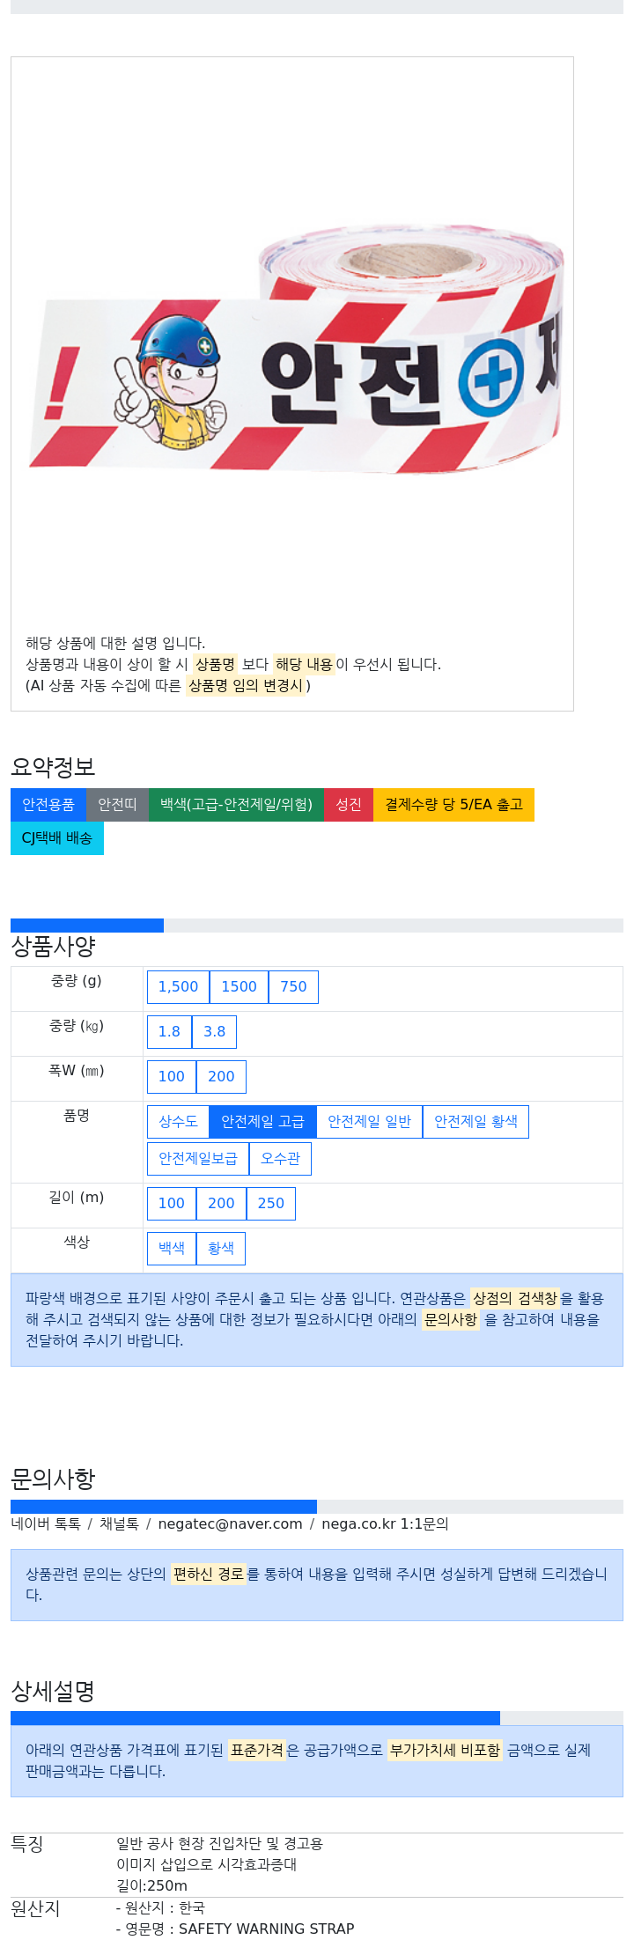The image size is (634, 1940).
Task: Click the red 성진 brand tag
Action: coord(349,805)
